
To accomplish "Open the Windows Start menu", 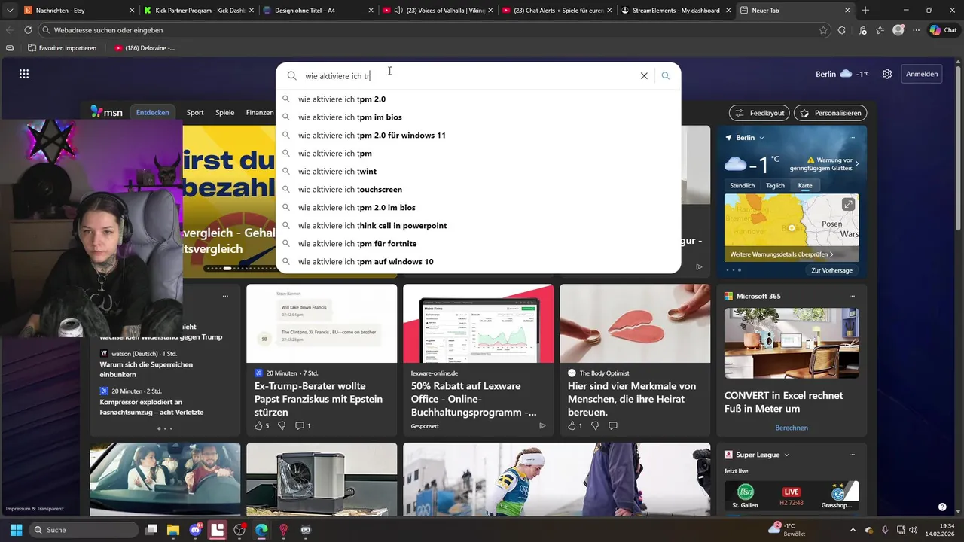I will click(16, 530).
